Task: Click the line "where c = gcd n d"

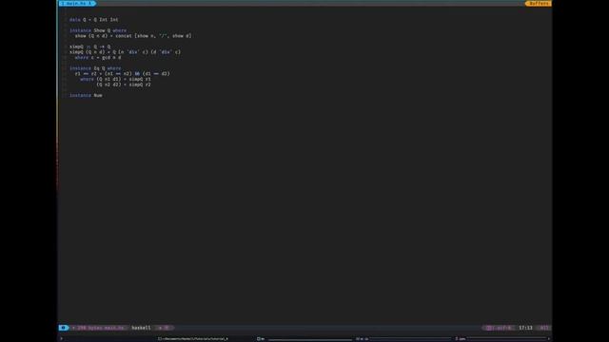Action: pos(98,57)
